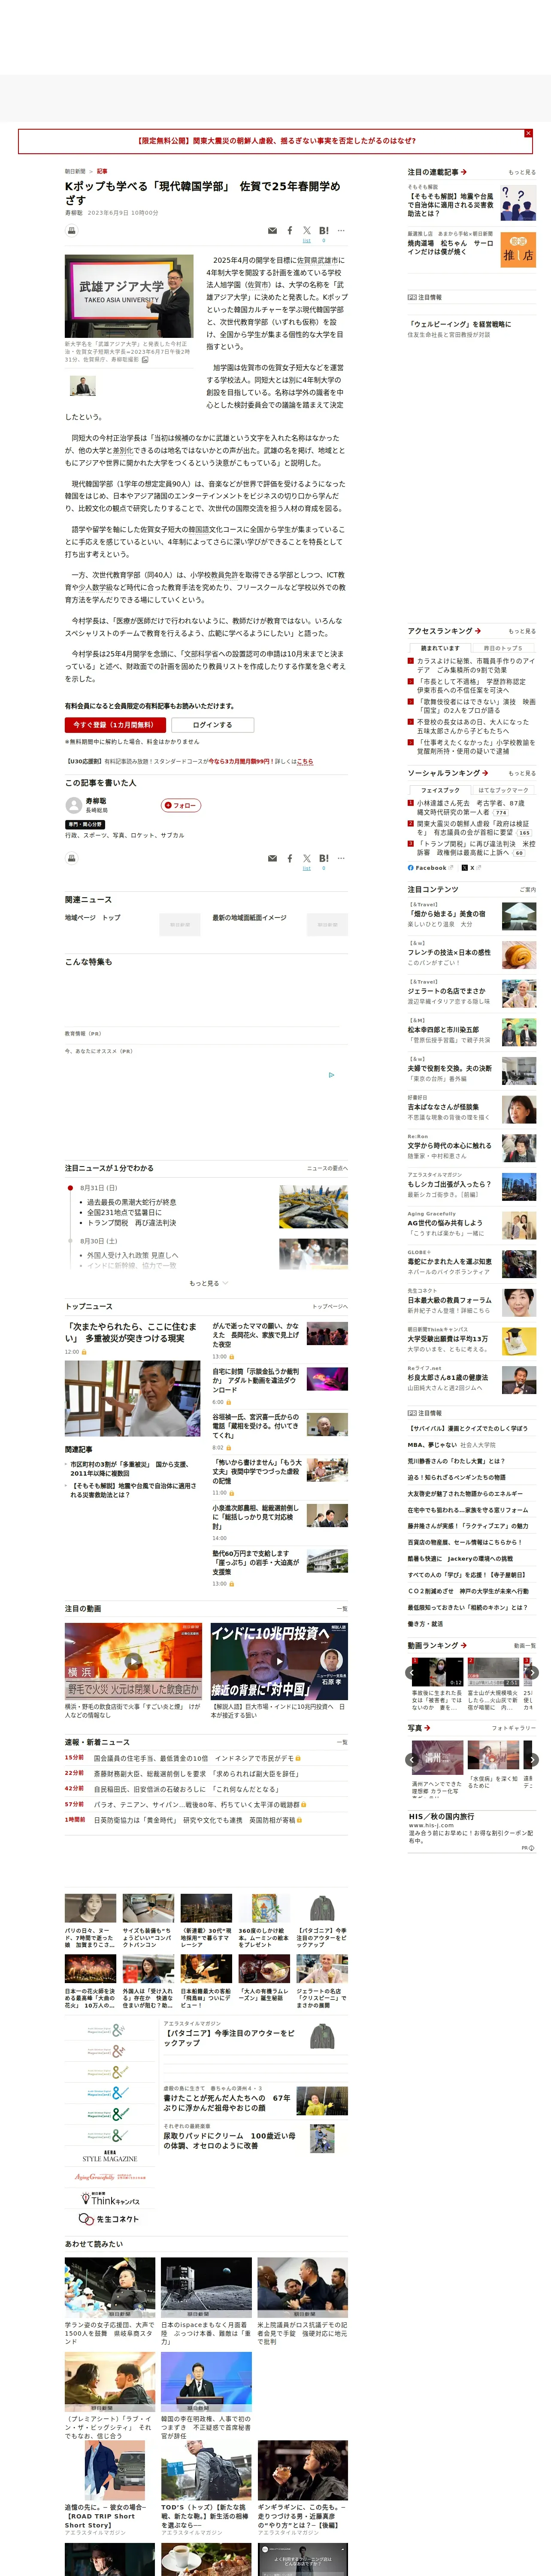
Task: Share the article on Facebook using the top icon
Action: (290, 230)
